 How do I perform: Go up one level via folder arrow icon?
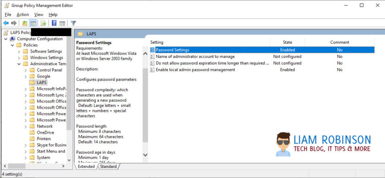pos(25,23)
